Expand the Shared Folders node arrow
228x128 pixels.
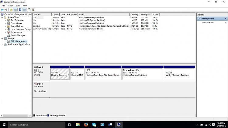(5, 26)
